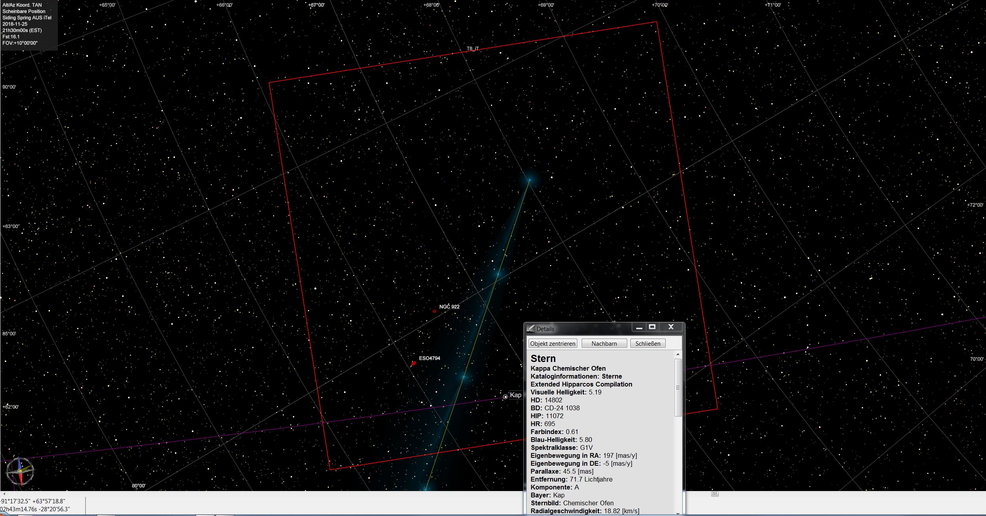Screen dimensions: 986x516
Task: Click the 'Kap' star label
Action: [x=516, y=395]
